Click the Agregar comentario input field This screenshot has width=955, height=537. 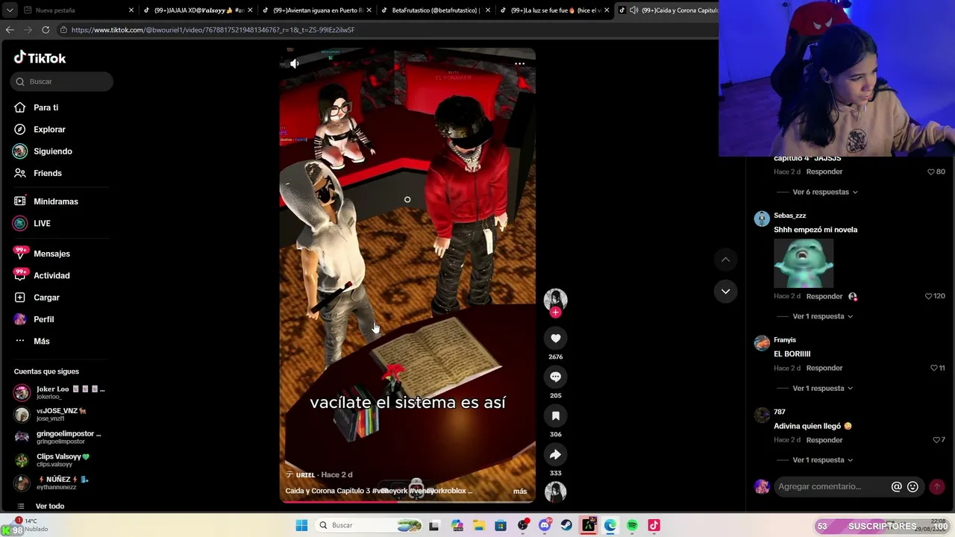830,487
